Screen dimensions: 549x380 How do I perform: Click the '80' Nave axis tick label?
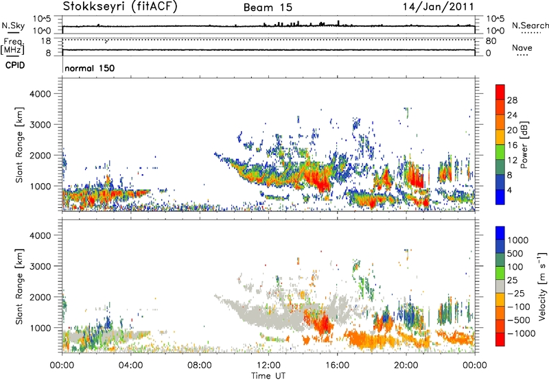[x=491, y=41]
